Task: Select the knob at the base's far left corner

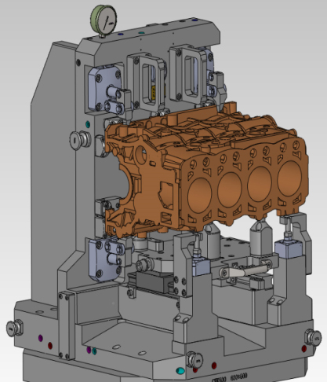Action: pyautogui.click(x=15, y=328)
